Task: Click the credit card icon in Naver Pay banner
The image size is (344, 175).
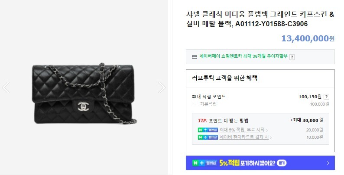Action: tap(195, 57)
